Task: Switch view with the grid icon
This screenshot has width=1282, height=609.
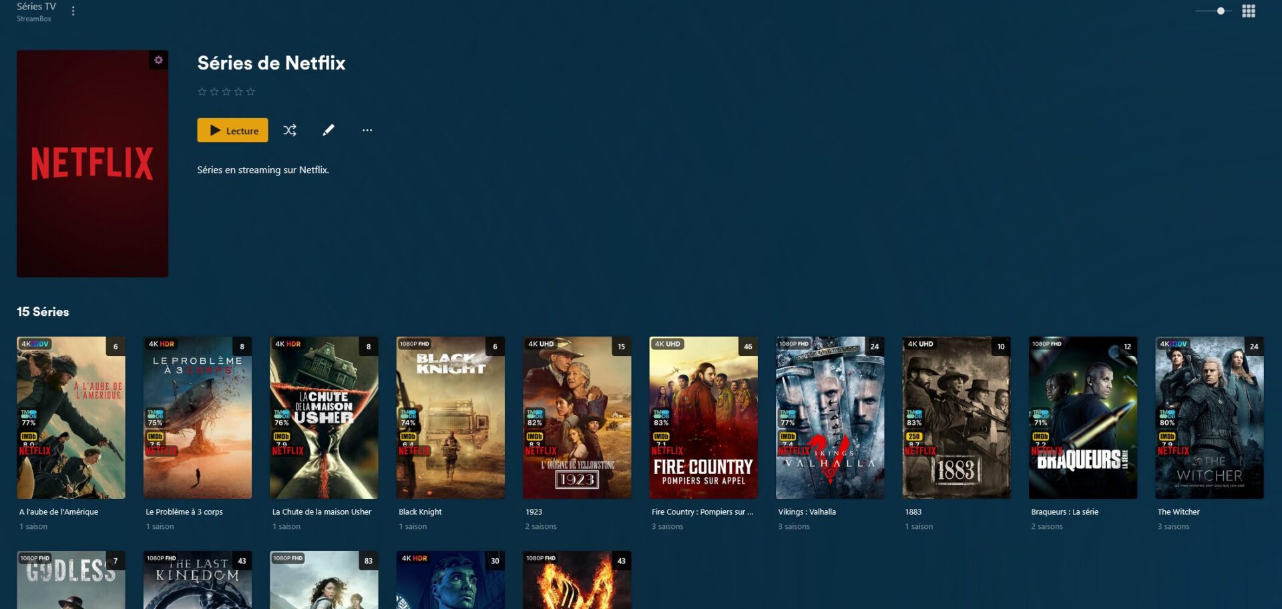Action: coord(1249,11)
